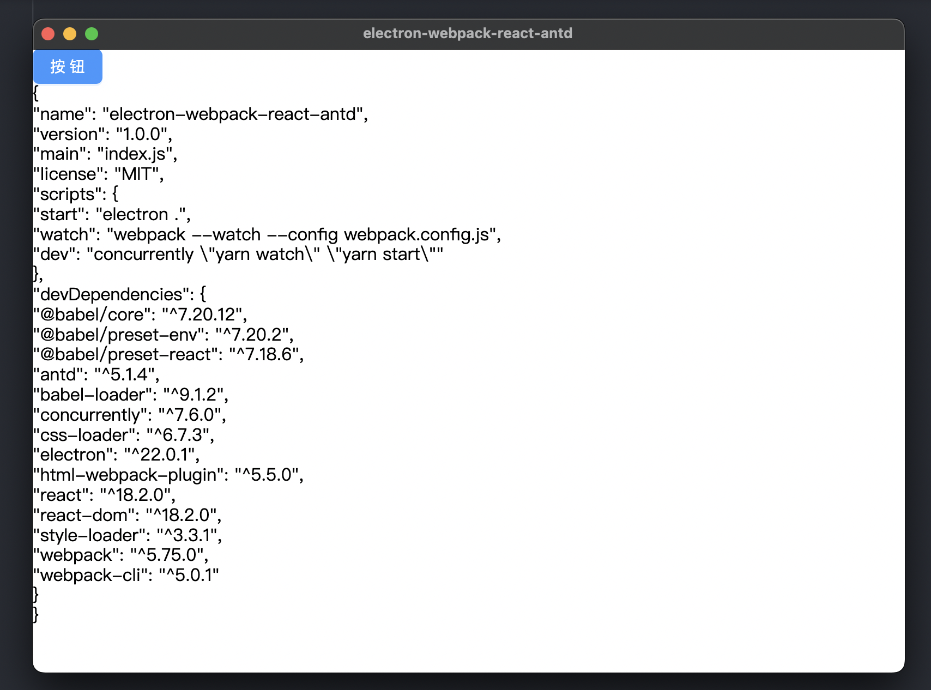Click the "style-loader": "^3.3.1" line
The image size is (931, 690).
click(128, 535)
